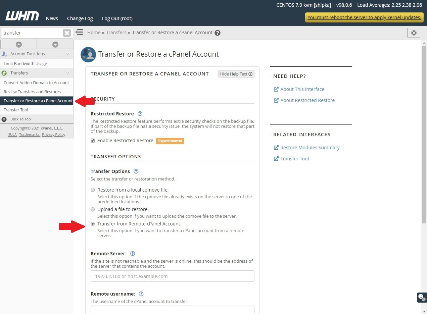Click the Account Functions section icon
427x314 pixels.
4,54
